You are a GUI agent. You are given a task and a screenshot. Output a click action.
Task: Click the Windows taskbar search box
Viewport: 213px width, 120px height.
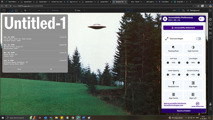click(17, 118)
